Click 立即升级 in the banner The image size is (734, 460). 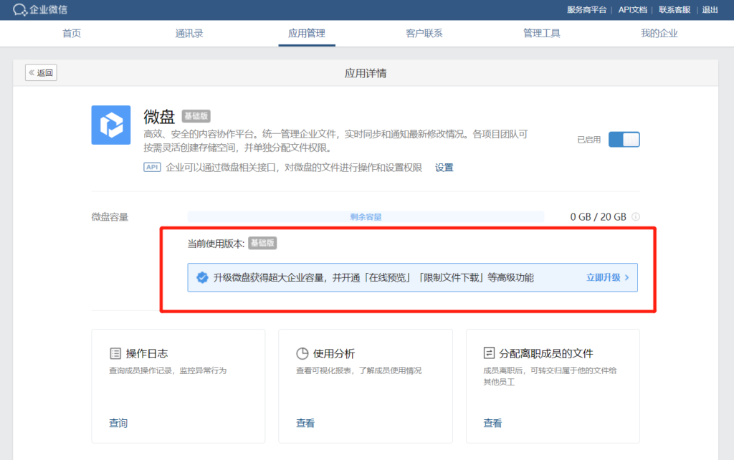[x=604, y=277]
